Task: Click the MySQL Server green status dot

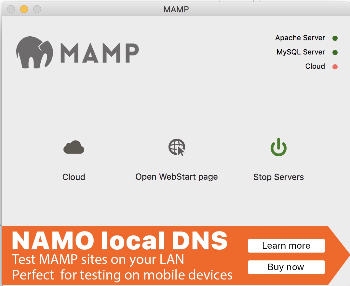Action: (335, 53)
